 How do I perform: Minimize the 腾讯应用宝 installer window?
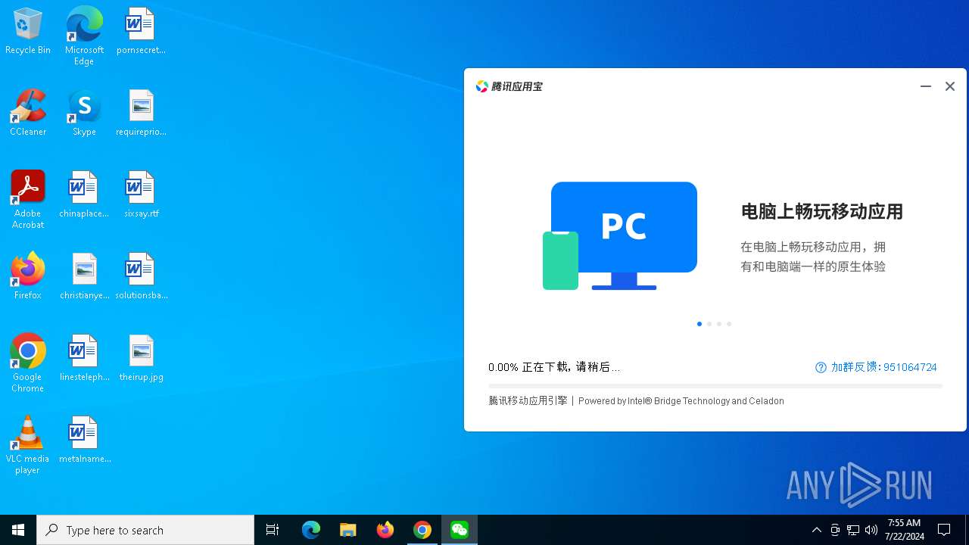pyautogui.click(x=926, y=86)
